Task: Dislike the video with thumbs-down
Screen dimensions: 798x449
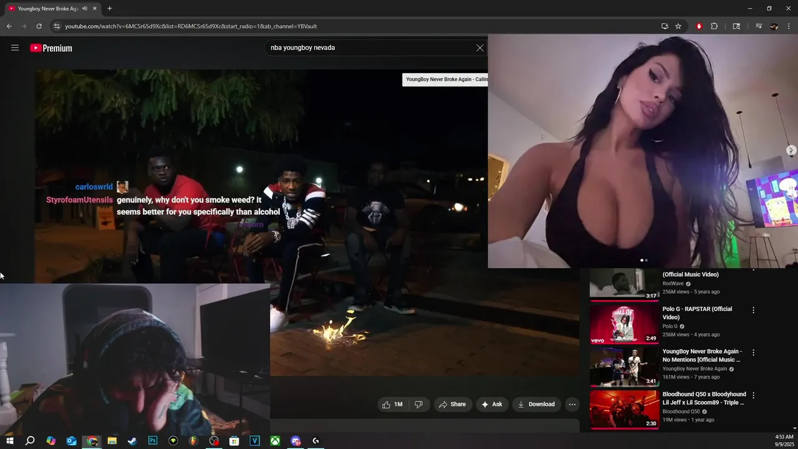Action: (418, 404)
